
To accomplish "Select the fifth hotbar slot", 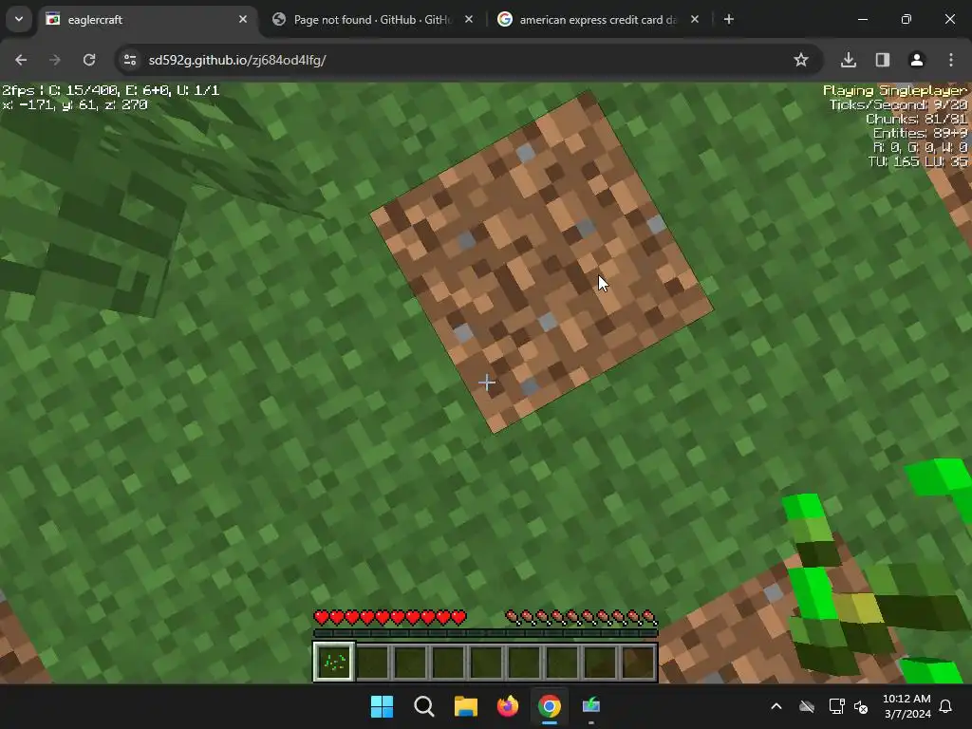I will 486,662.
